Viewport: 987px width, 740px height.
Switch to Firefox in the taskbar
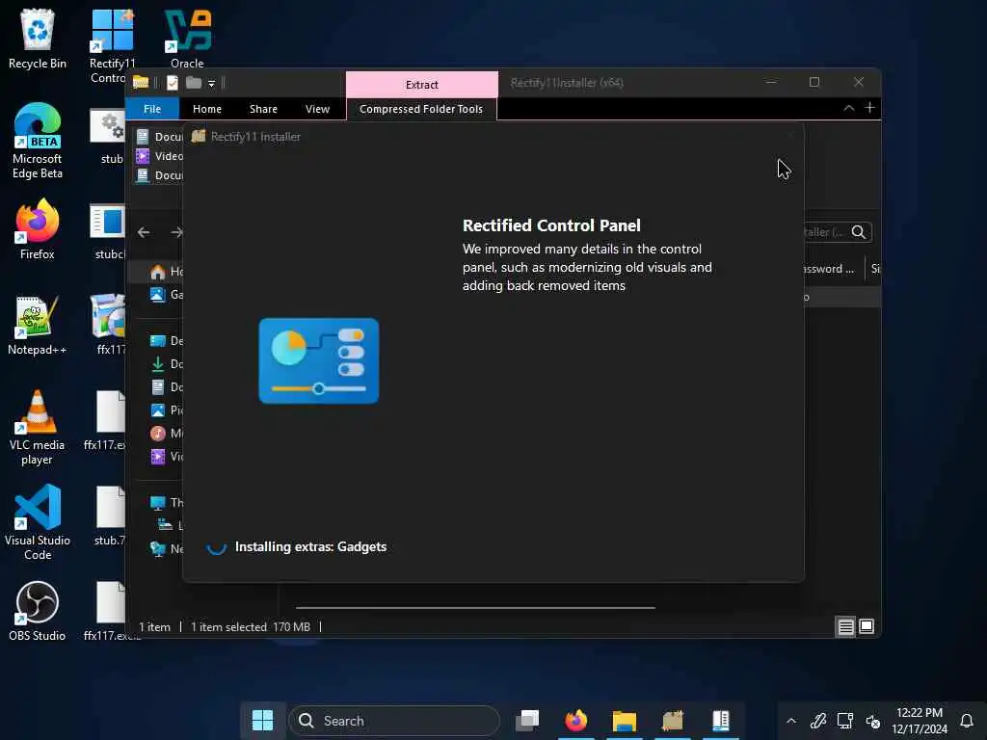tap(576, 721)
